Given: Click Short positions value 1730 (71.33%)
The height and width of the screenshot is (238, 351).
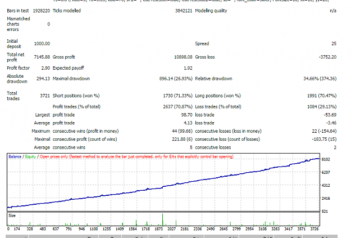Looking at the screenshot, I should click(x=177, y=96).
